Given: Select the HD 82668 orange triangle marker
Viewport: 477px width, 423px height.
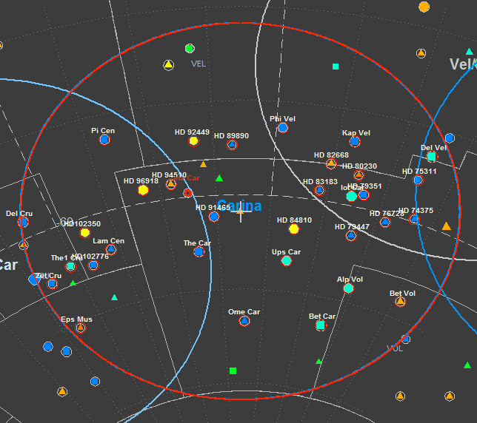Looking at the screenshot, I should point(331,163).
